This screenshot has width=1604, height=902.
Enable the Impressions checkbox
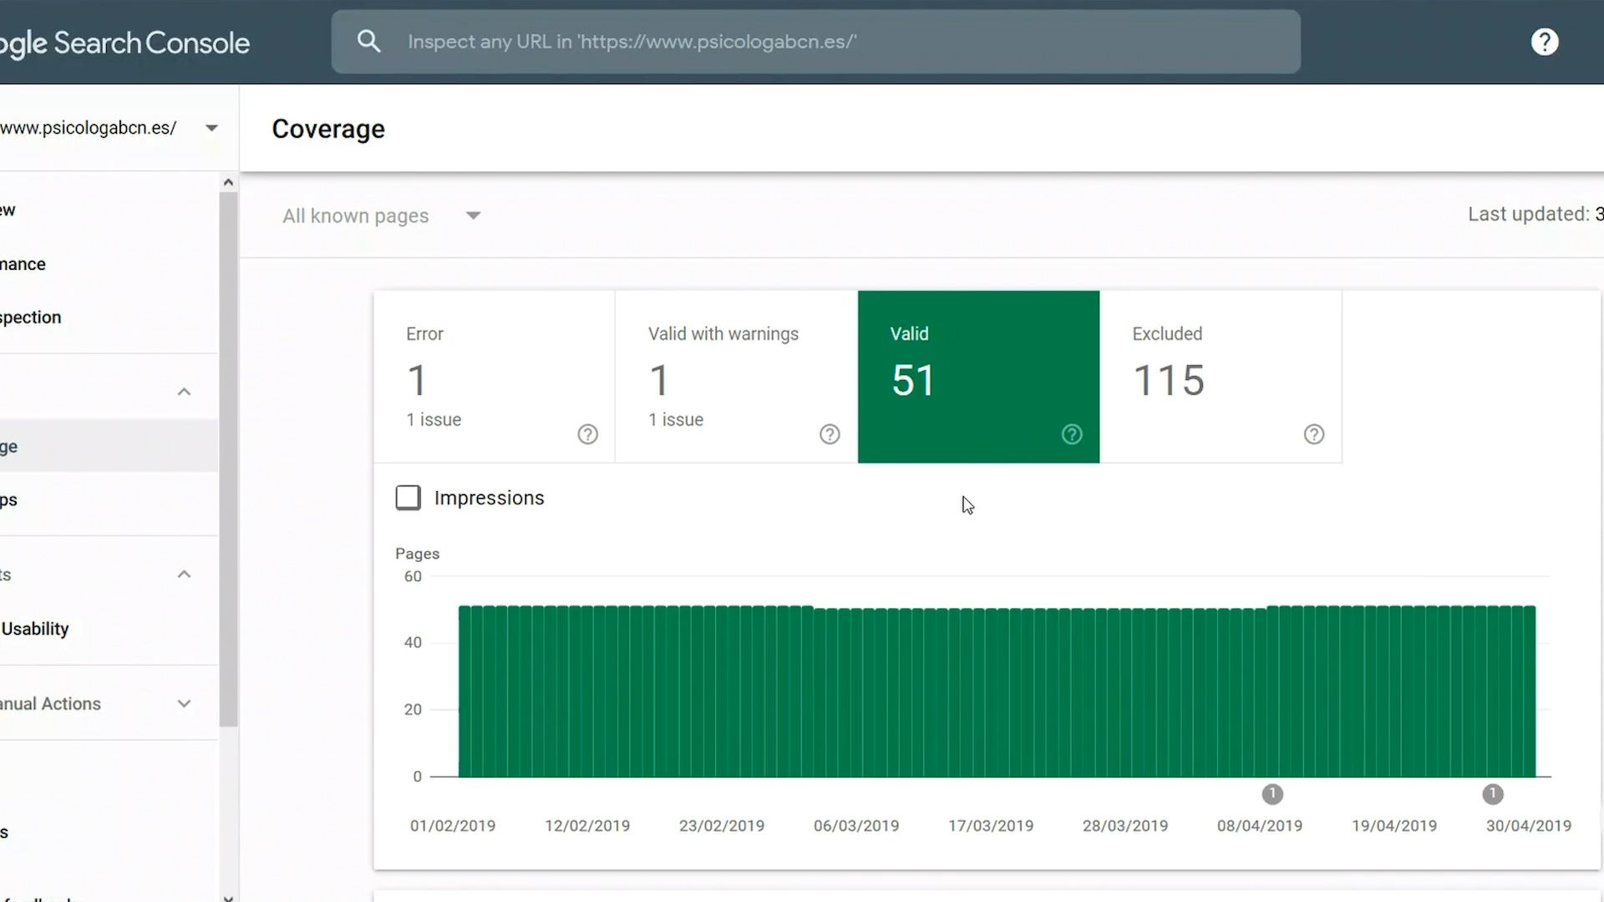pyautogui.click(x=408, y=498)
